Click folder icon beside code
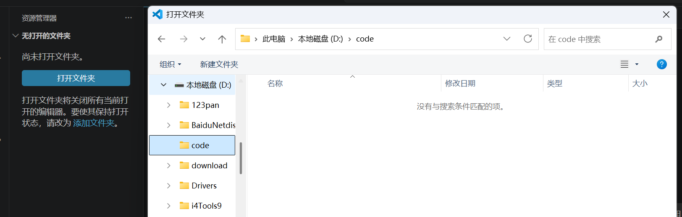682x217 pixels. pyautogui.click(x=184, y=145)
